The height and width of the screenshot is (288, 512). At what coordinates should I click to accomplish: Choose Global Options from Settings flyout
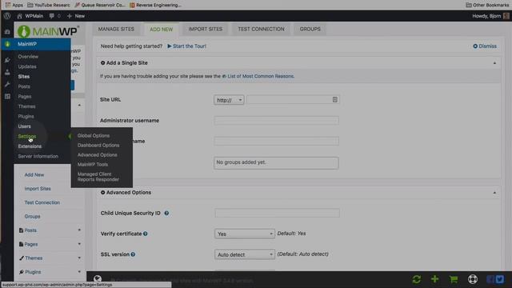pos(94,135)
